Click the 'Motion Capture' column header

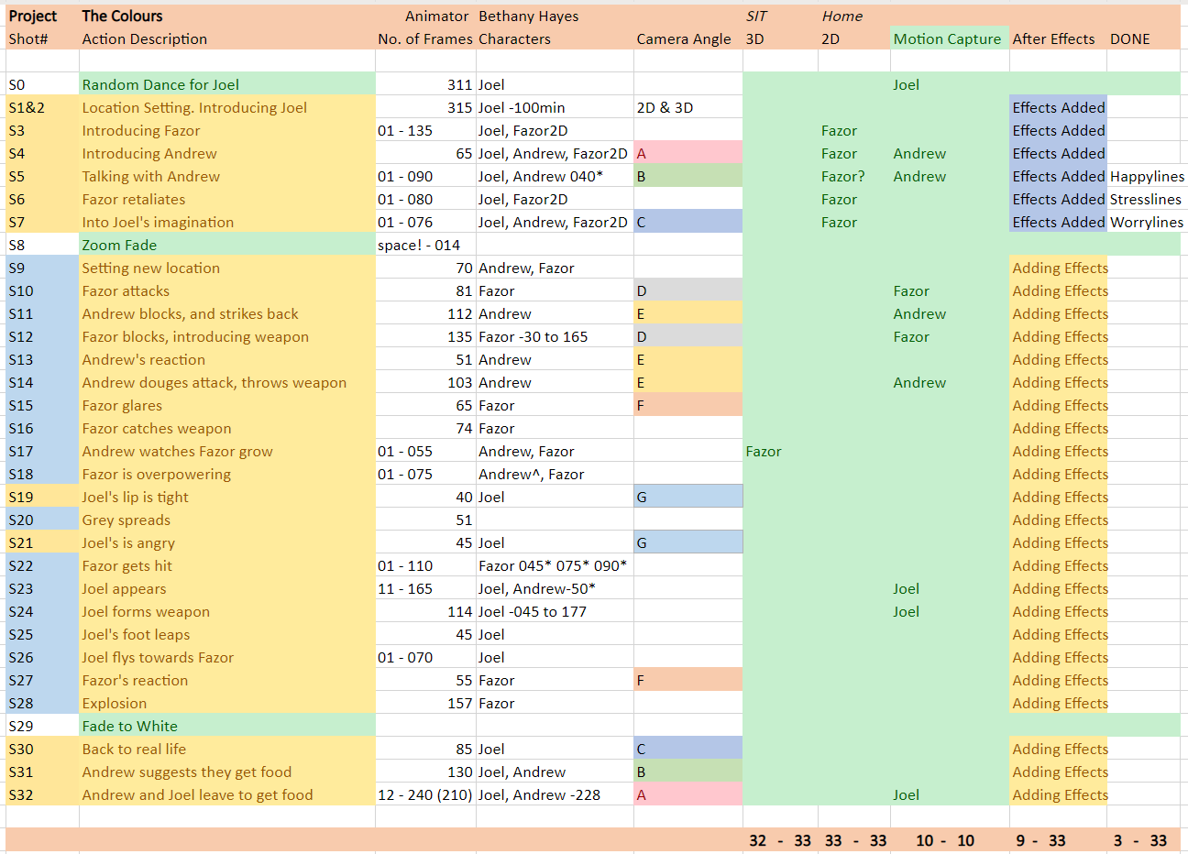(950, 38)
